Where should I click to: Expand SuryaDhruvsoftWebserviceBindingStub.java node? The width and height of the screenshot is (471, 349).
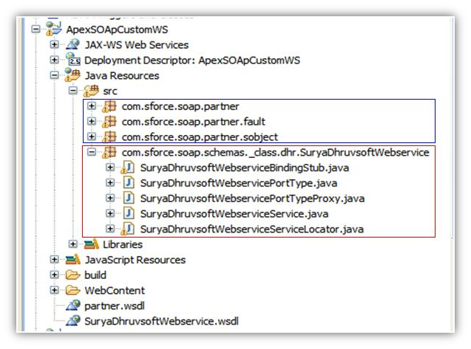(110, 167)
